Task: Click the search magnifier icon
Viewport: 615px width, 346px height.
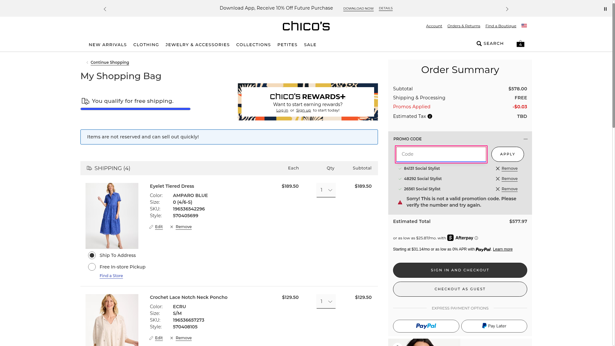Action: click(x=479, y=44)
